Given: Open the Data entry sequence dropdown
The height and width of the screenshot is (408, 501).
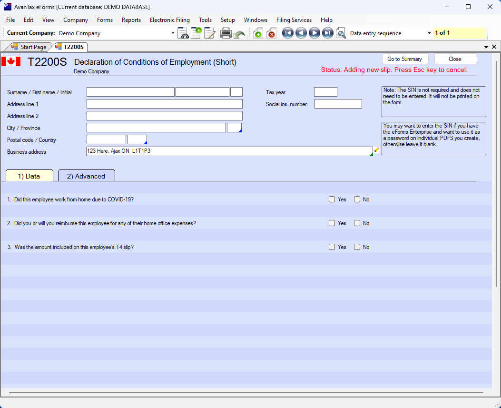Looking at the screenshot, I should [x=429, y=33].
